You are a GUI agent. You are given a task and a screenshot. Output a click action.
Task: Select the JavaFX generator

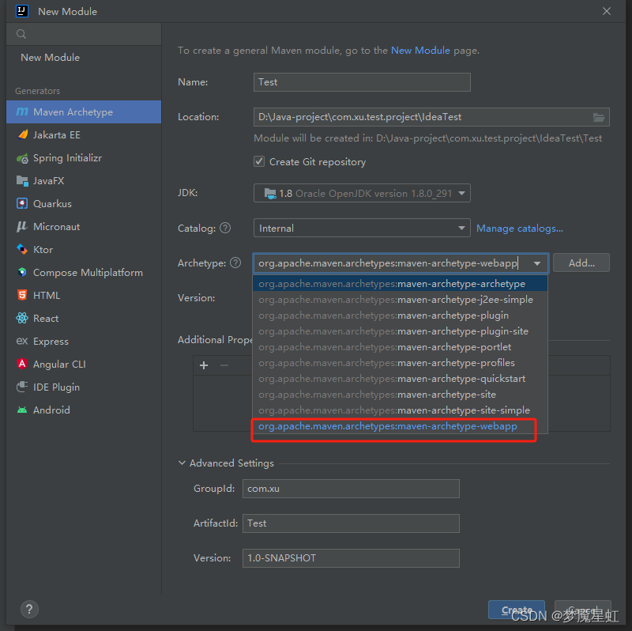[x=84, y=181]
